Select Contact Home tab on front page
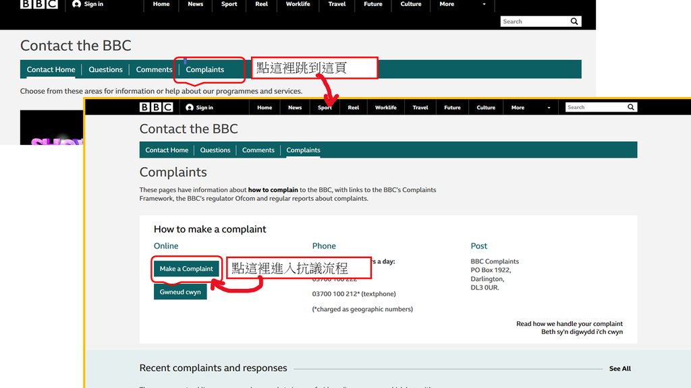691x388 pixels. (x=167, y=150)
